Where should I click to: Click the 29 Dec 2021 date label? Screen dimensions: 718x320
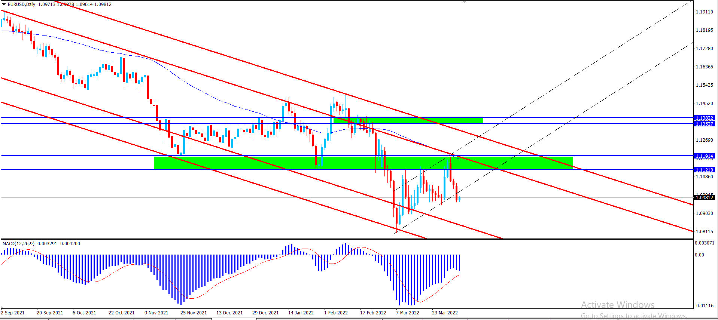pos(265,313)
